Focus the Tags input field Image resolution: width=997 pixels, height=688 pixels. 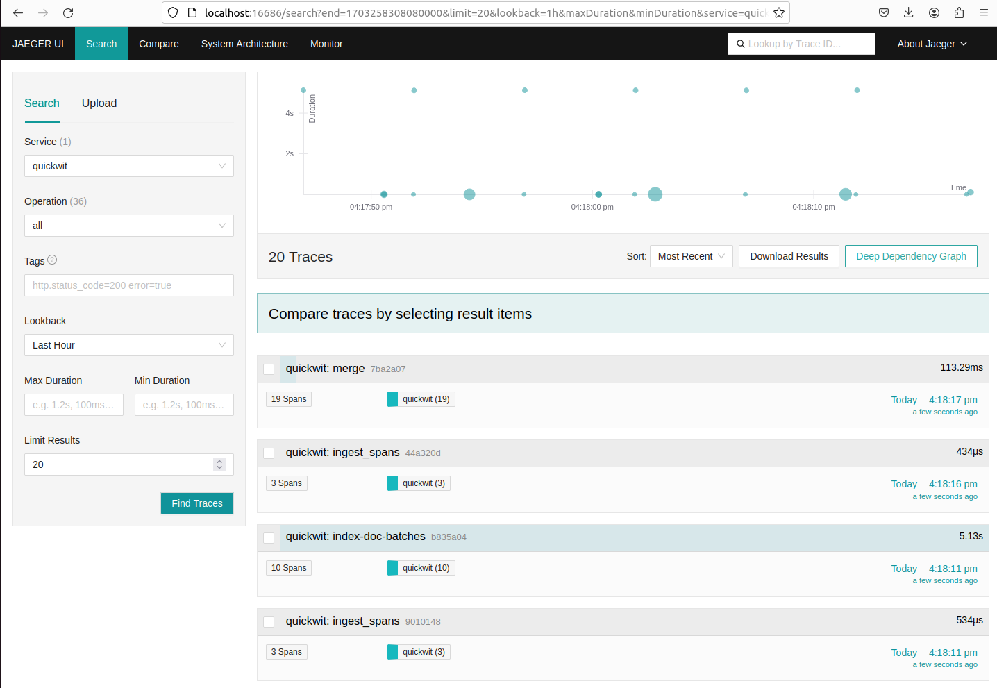129,285
